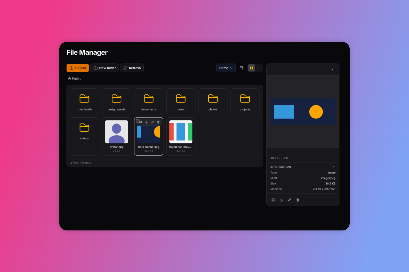
Task: Click the '38.5 KB · JPG' label
Action: [279, 158]
